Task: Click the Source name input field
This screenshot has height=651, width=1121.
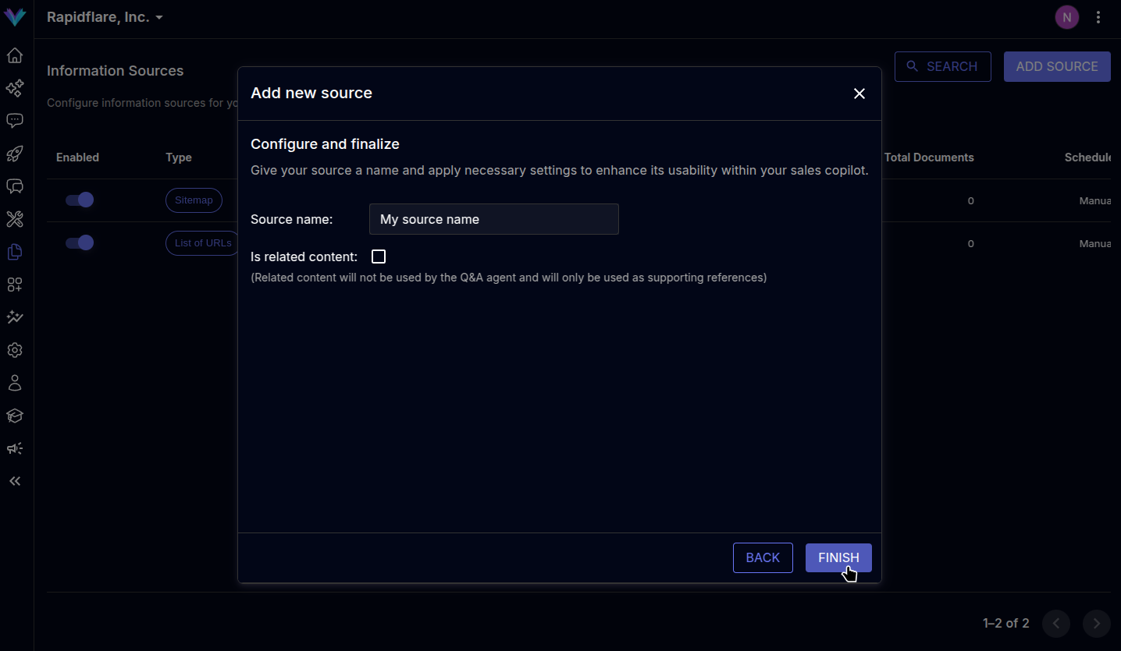Action: (x=493, y=219)
